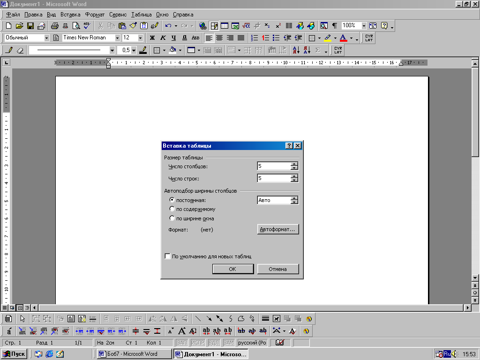Align text to center icon
480x360 pixels.
[x=219, y=37]
